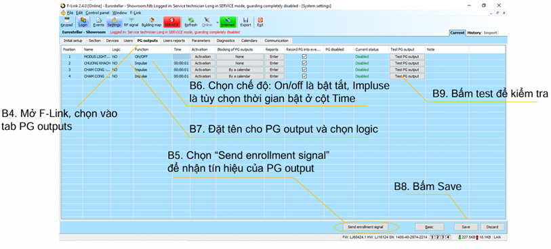Open the RF signal toolbar icon
Screen dimensions: 551x249
[x=131, y=22]
